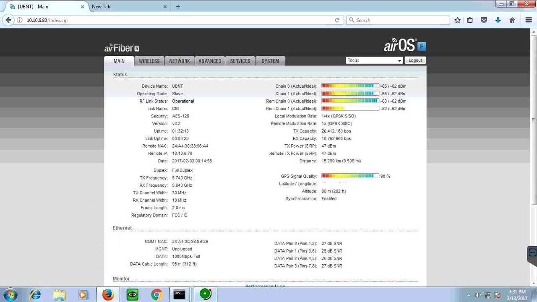This screenshot has width=537, height=302.
Task: Bookmark this page with the star icon
Action: point(458,20)
